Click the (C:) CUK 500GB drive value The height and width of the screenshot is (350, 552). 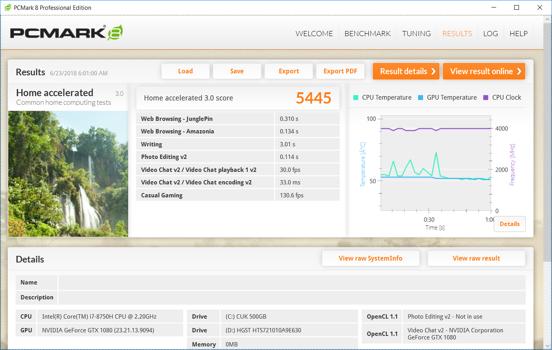[246, 317]
